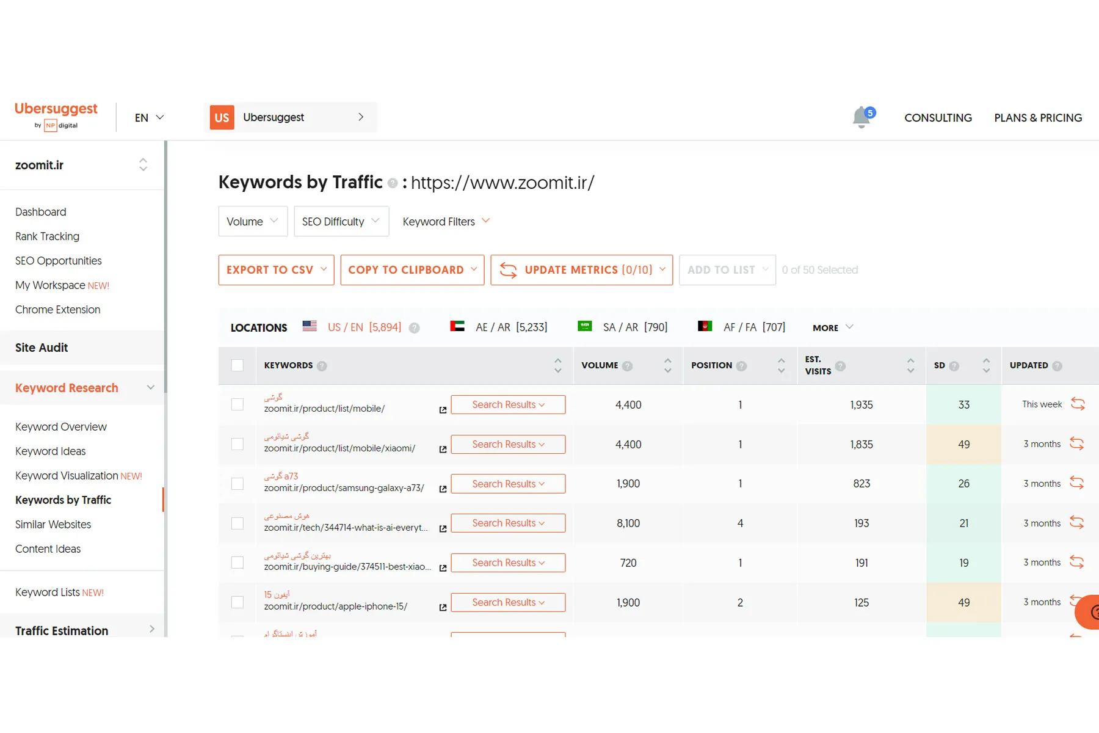Expand the SEO Difficulty dropdown
1099x733 pixels.
pos(341,221)
